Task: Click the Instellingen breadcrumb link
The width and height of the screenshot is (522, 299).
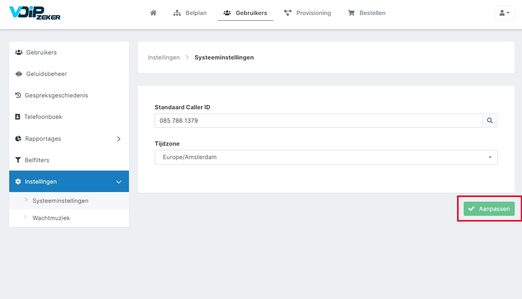Action: tap(164, 58)
